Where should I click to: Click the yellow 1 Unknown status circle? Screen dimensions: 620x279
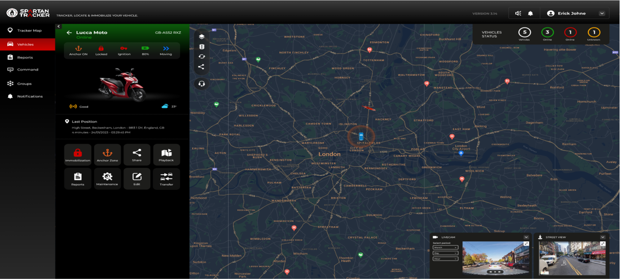click(x=594, y=32)
